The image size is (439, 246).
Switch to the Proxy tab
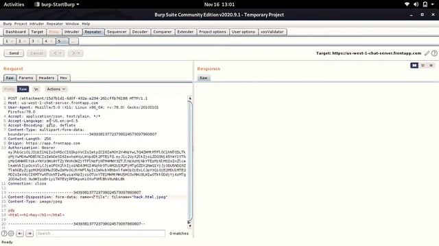54,32
